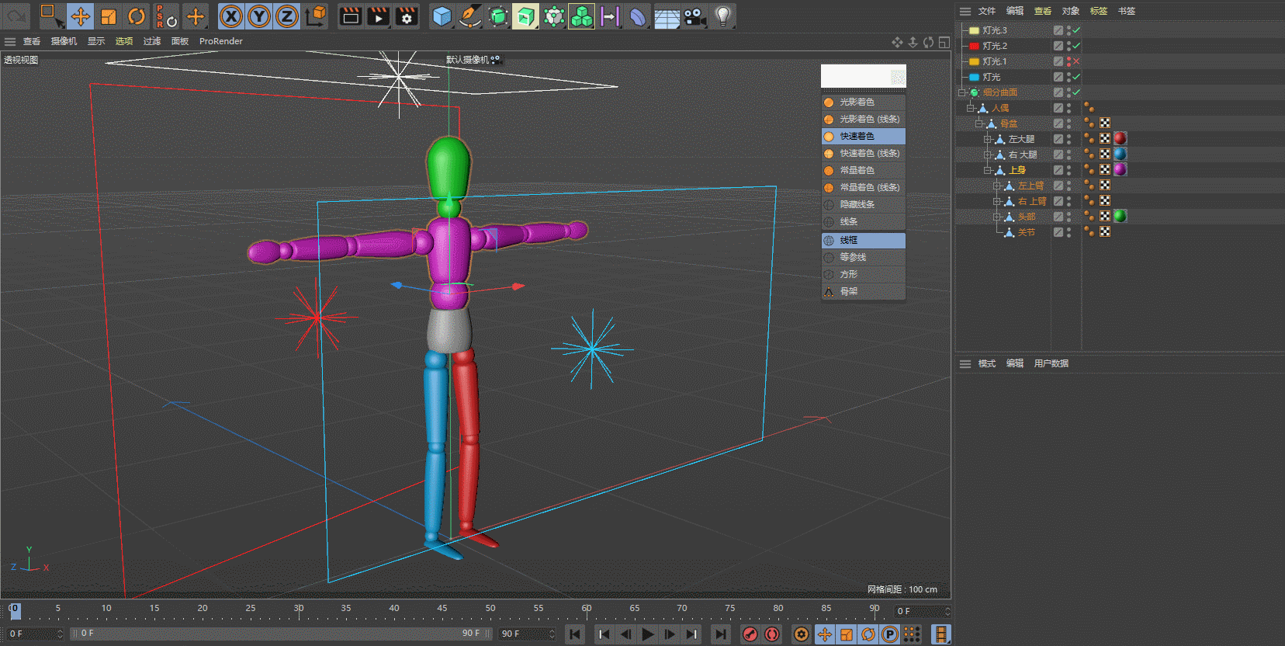
Task: Add a cube primitive object
Action: point(442,16)
